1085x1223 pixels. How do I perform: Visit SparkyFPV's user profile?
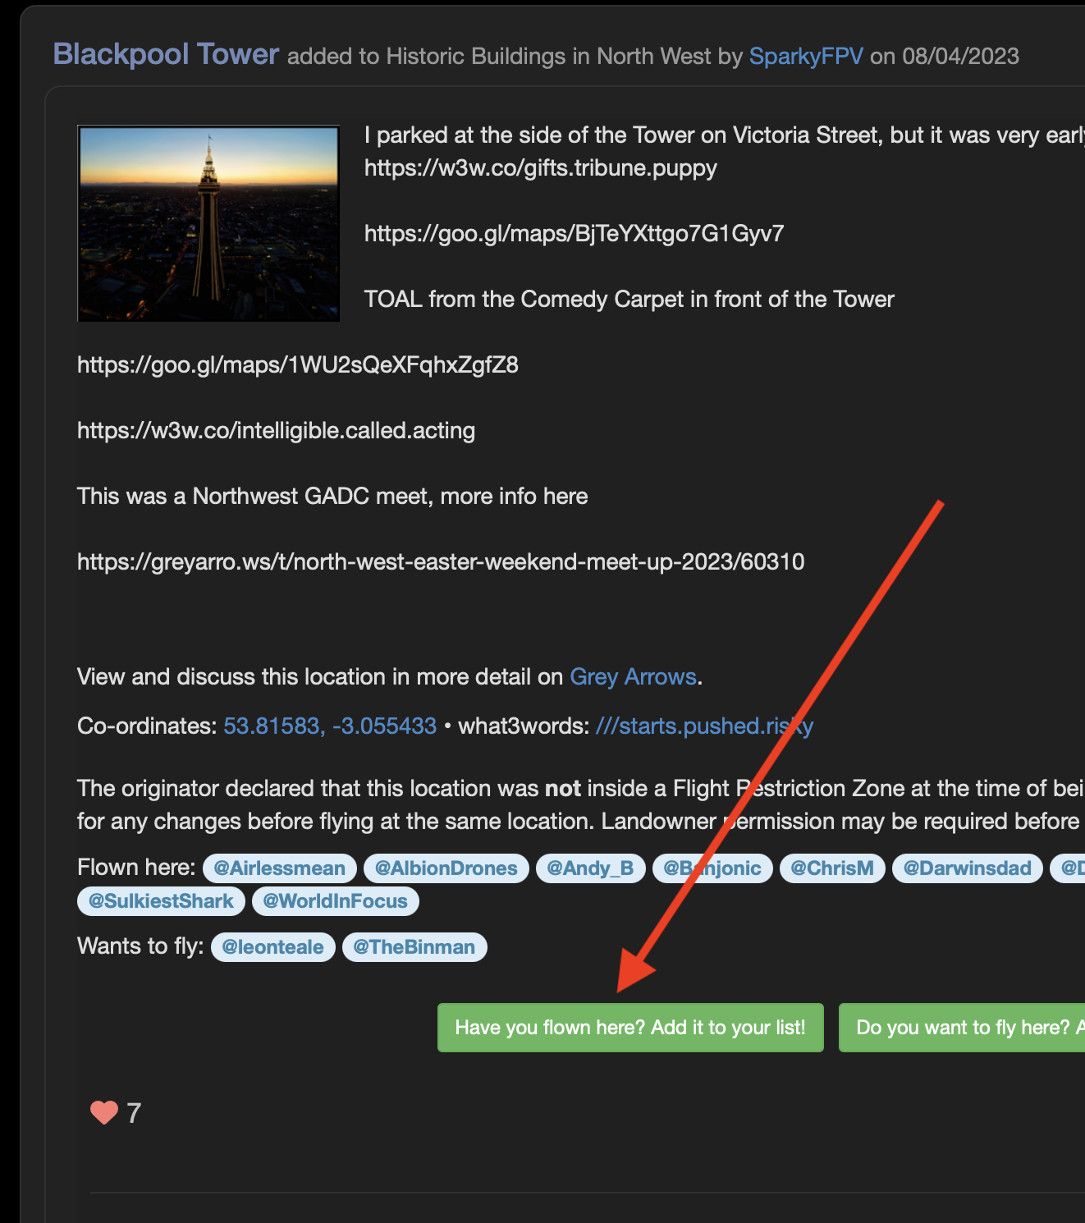click(x=805, y=56)
